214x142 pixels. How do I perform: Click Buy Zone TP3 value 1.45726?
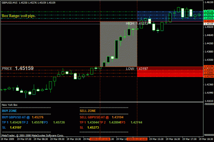point(59,123)
